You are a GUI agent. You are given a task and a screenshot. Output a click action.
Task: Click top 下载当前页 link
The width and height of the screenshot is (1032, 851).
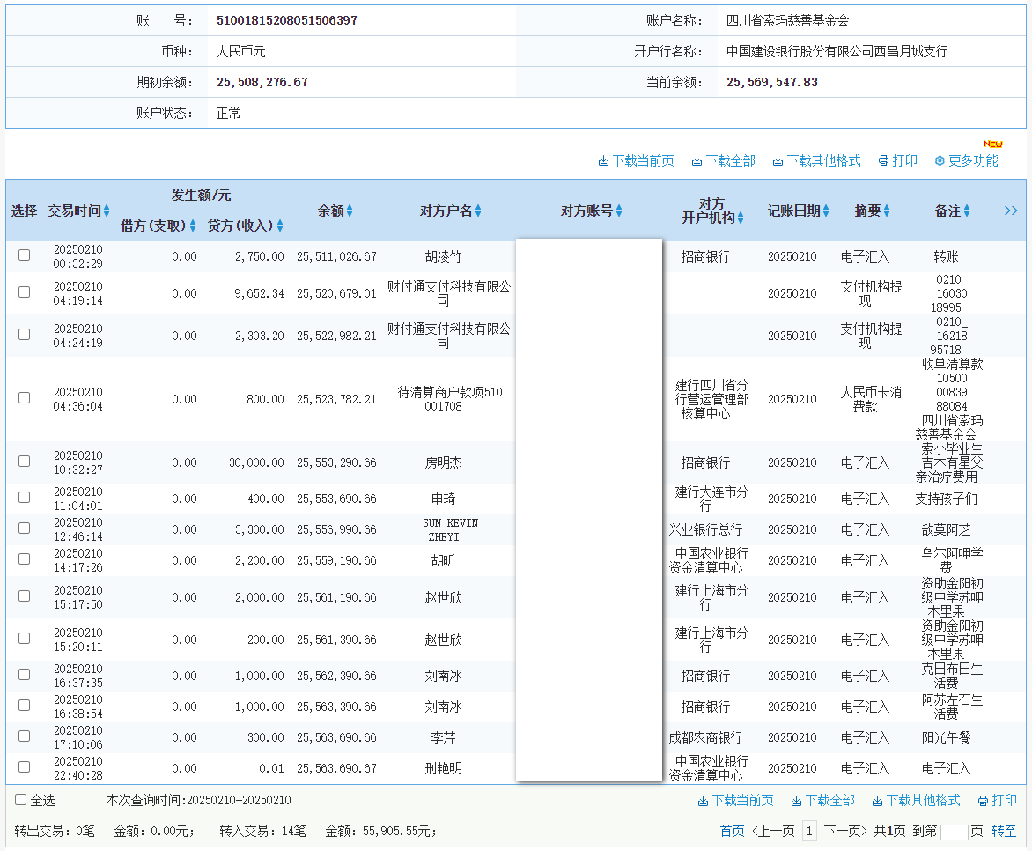point(643,160)
